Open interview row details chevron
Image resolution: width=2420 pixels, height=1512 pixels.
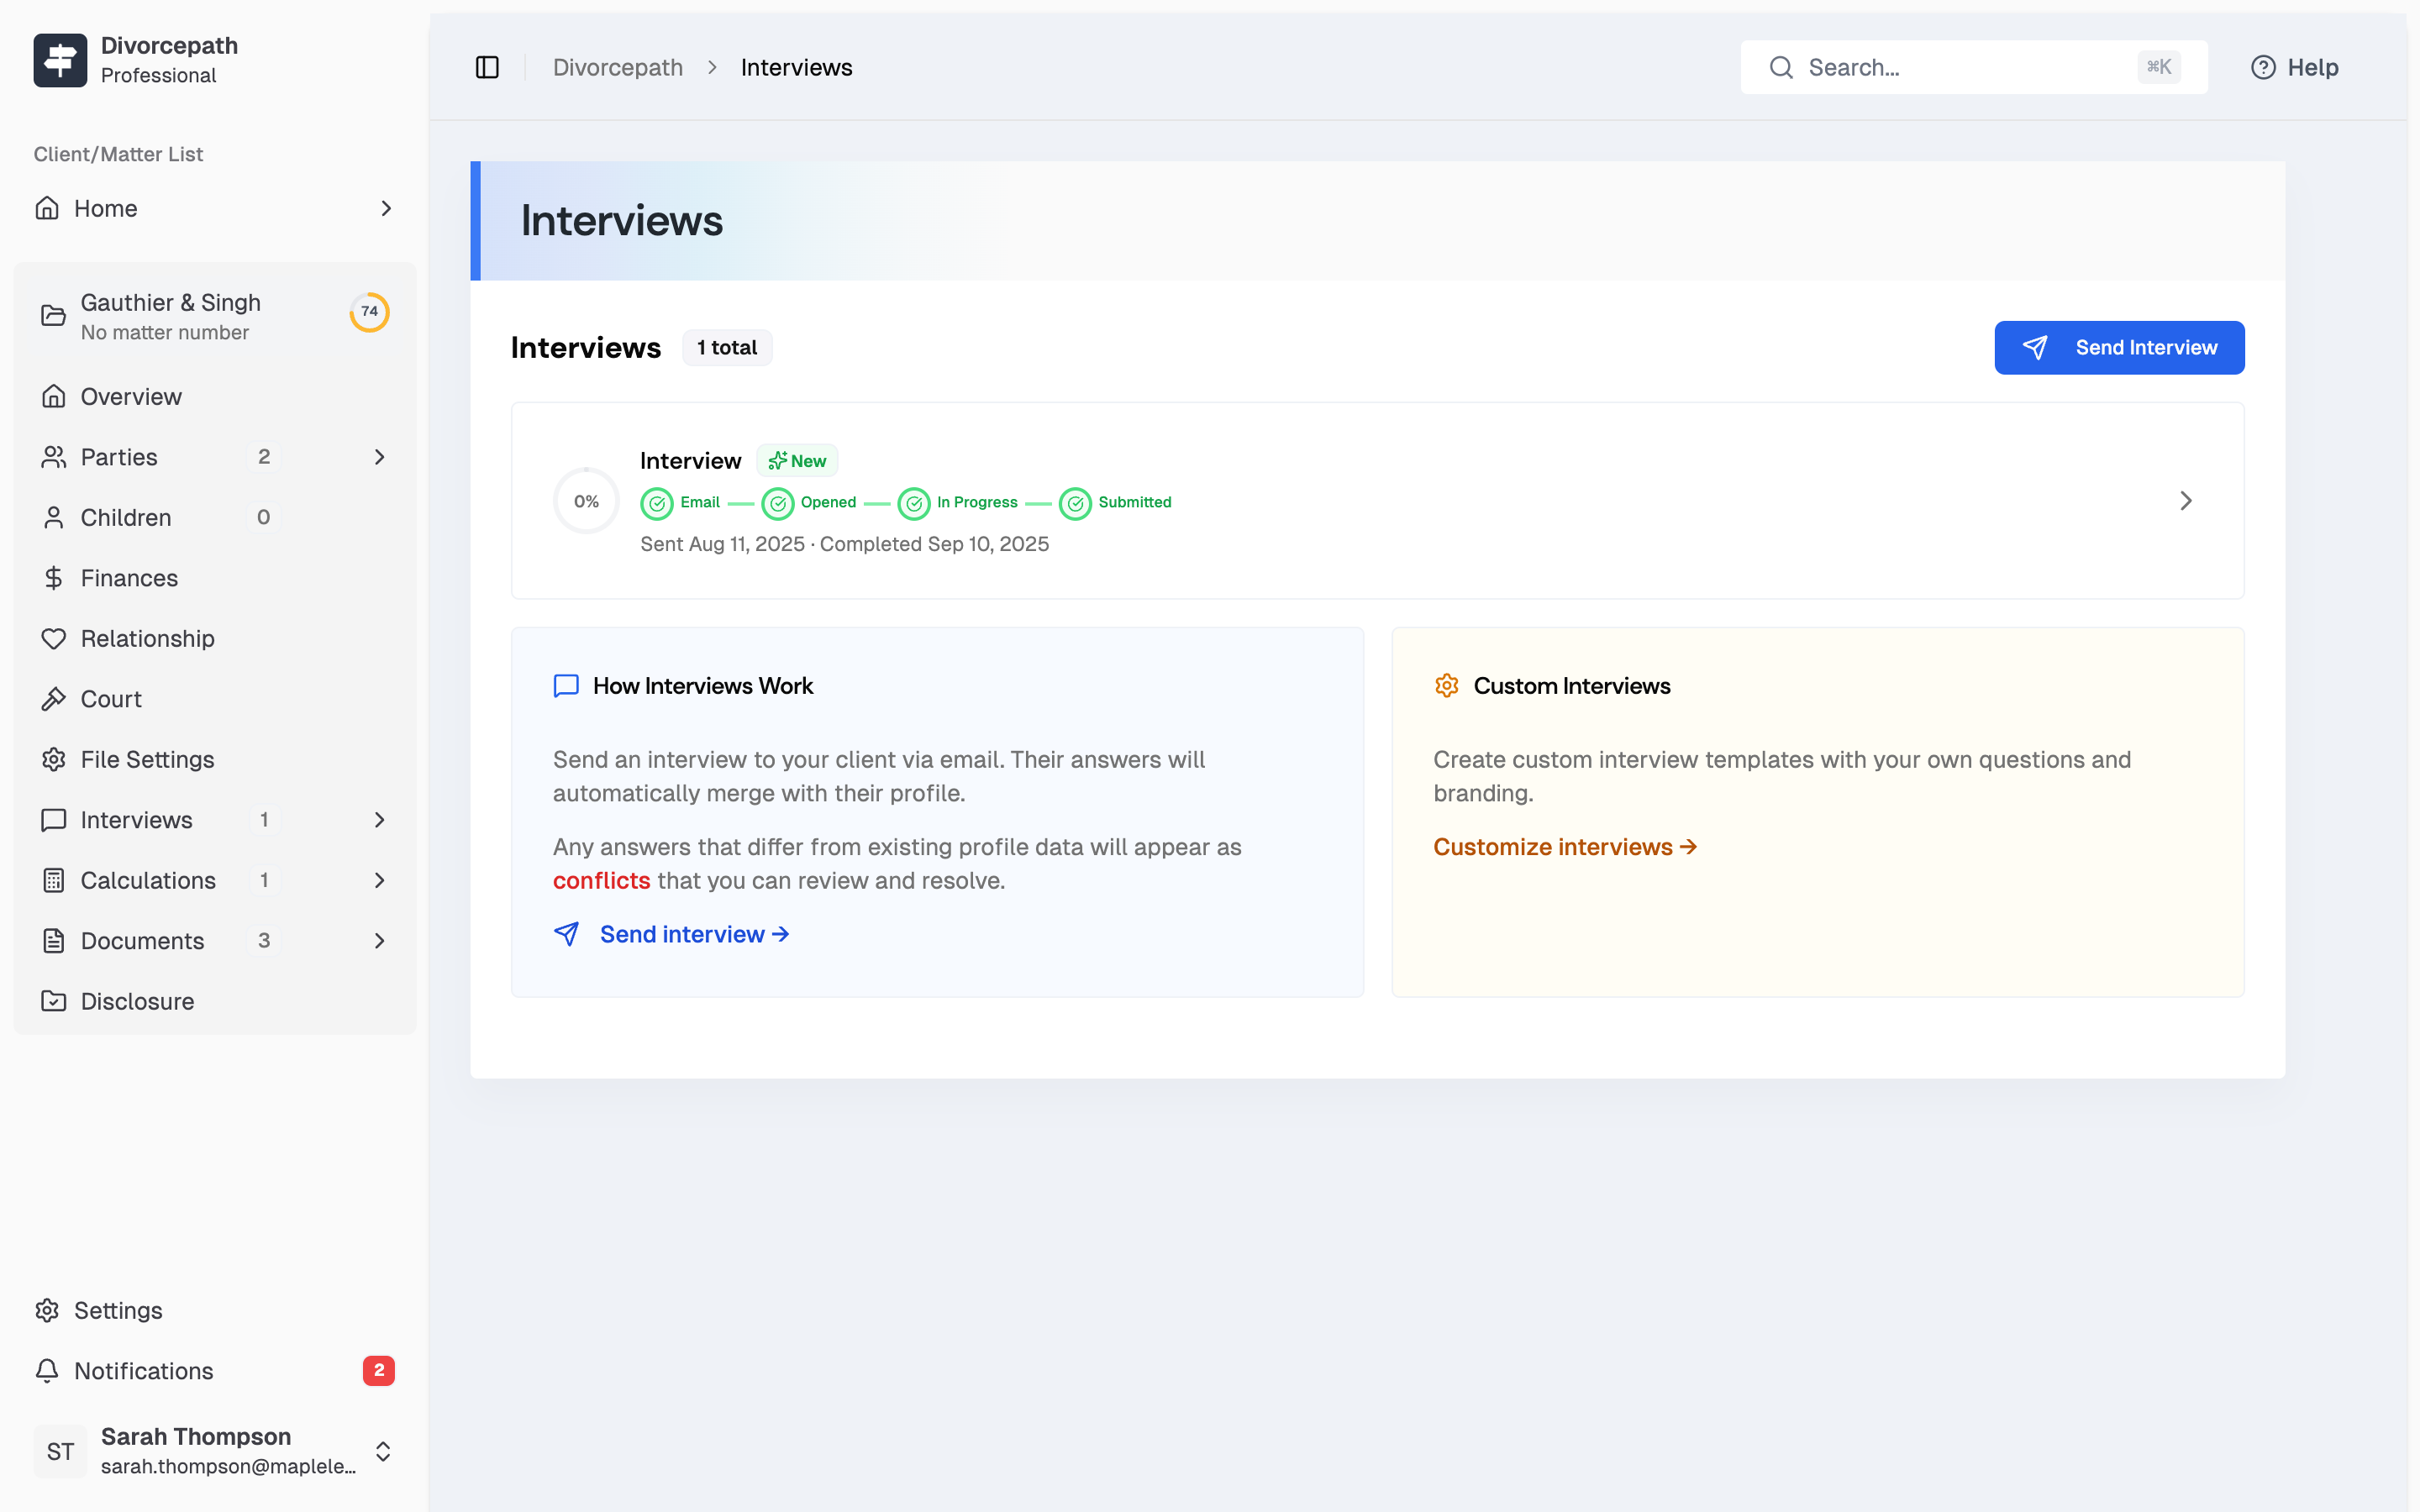2185,501
